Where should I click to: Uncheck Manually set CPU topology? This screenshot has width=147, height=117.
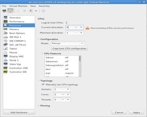click(x=43, y=85)
